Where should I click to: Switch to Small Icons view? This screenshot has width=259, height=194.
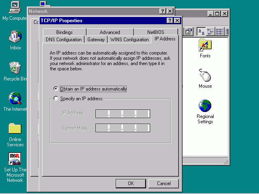(210, 32)
